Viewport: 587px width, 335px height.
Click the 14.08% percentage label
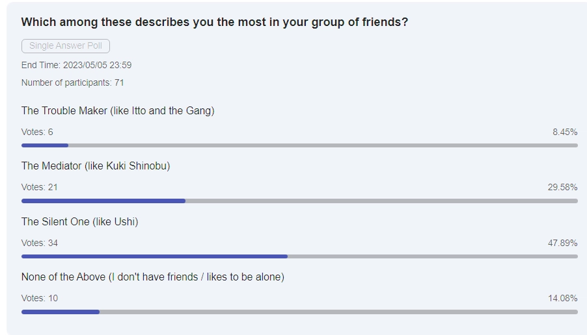562,298
